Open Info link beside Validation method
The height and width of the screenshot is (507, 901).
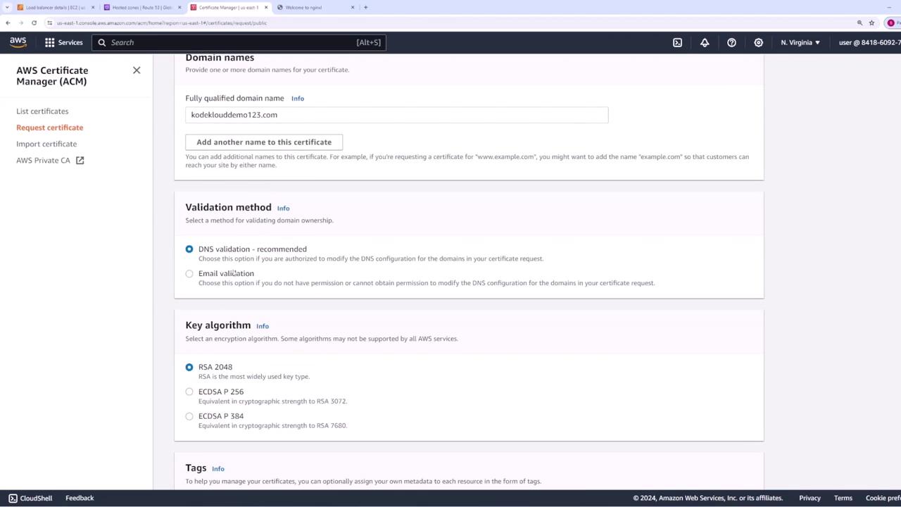(283, 208)
